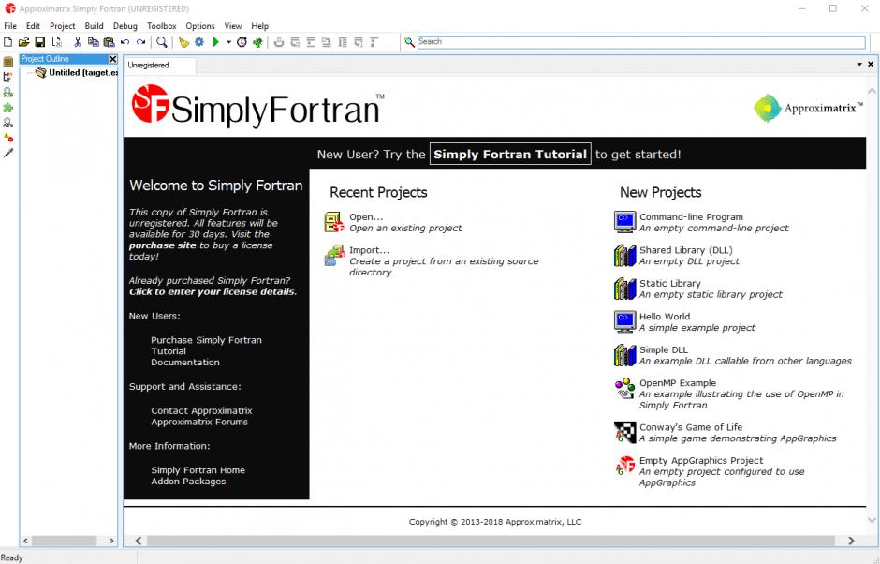Image resolution: width=880 pixels, height=564 pixels.
Task: Click the start page horizontal scrollbar
Action: coord(491,541)
